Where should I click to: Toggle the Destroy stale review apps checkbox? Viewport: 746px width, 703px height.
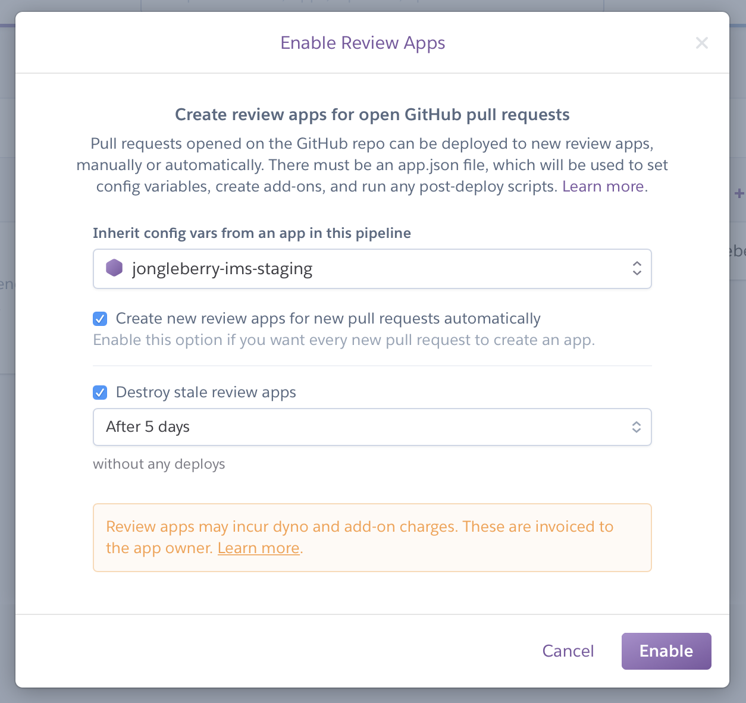[x=100, y=393]
